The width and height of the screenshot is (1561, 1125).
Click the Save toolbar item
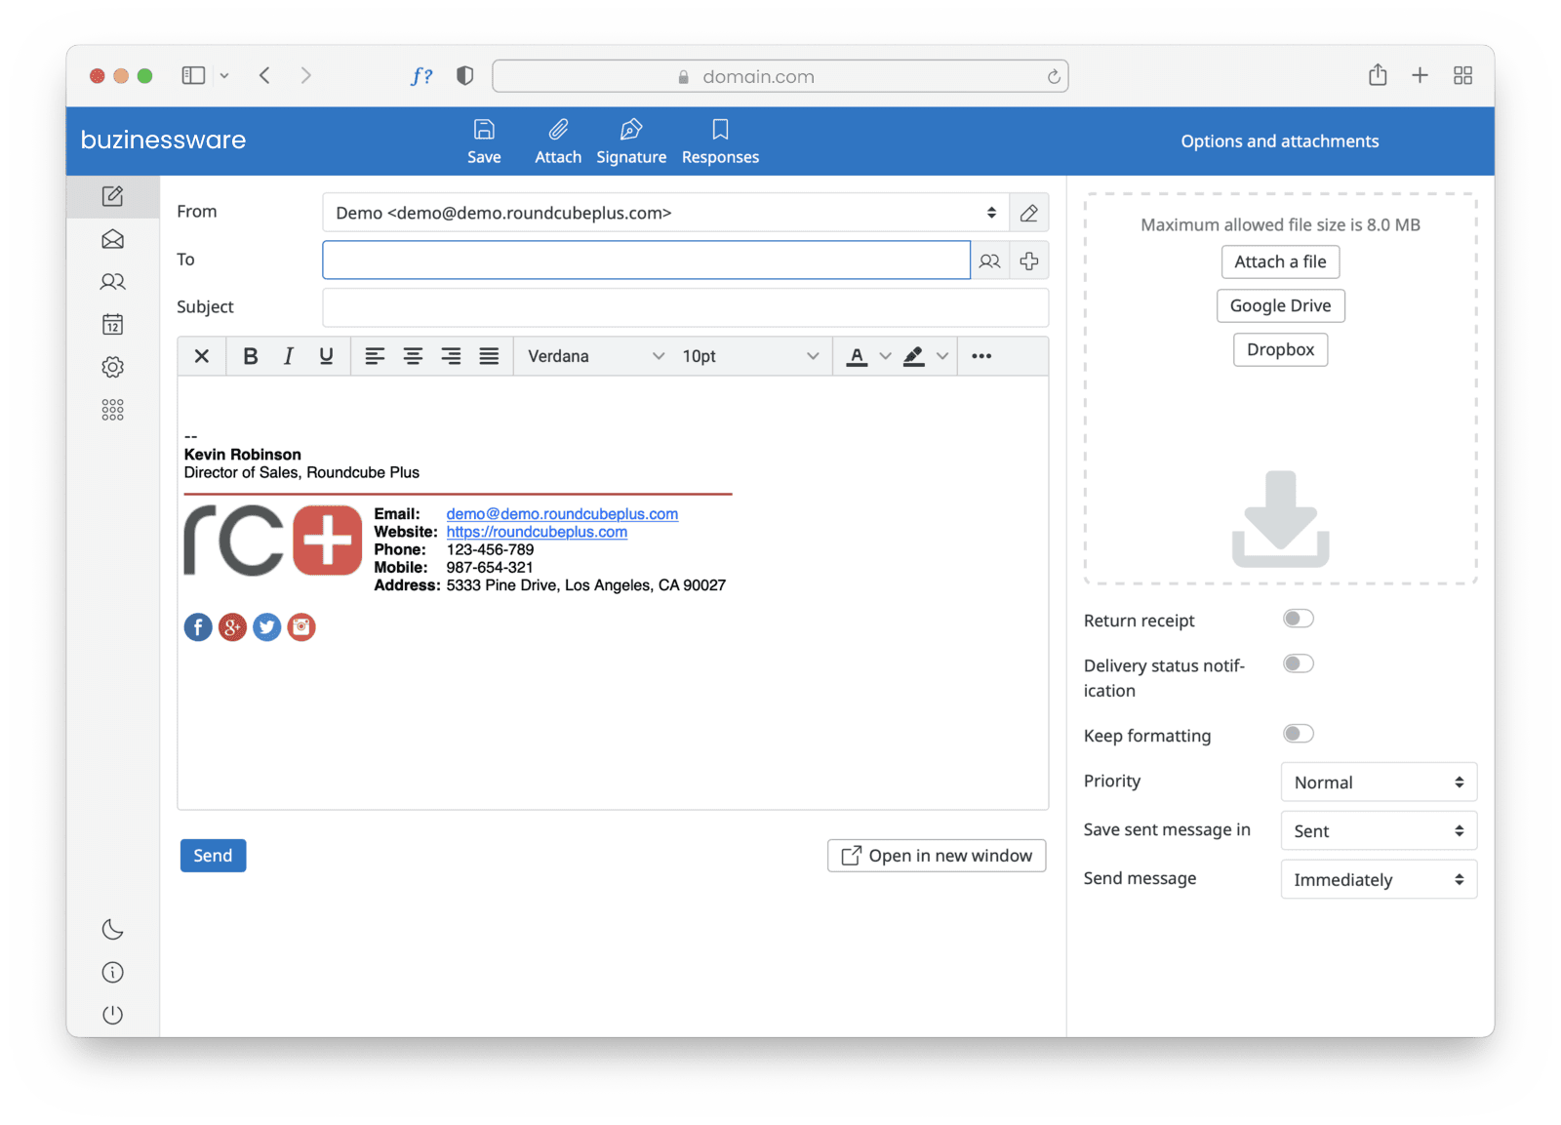(484, 140)
